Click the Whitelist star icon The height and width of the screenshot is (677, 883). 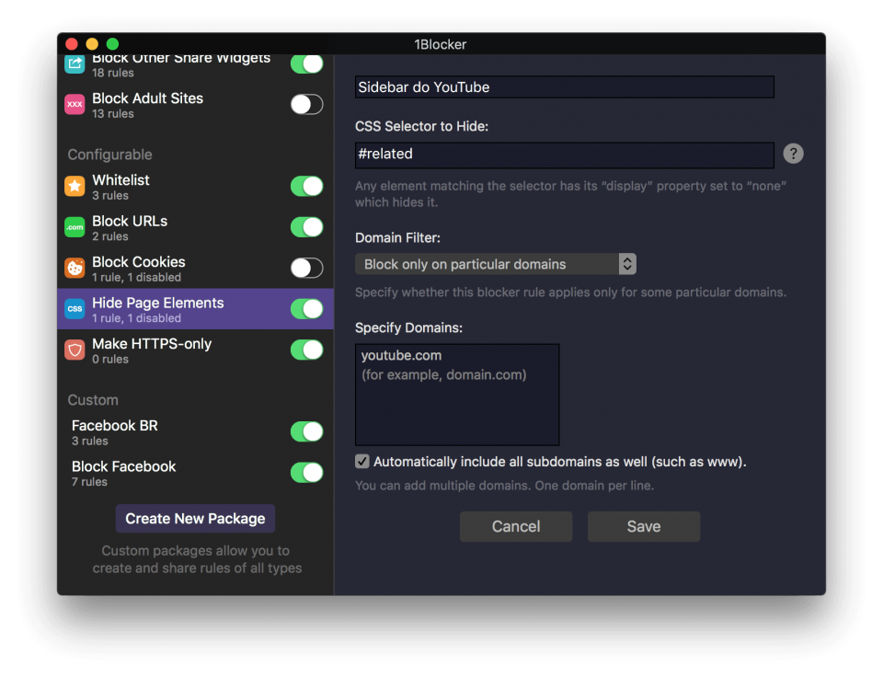point(75,187)
